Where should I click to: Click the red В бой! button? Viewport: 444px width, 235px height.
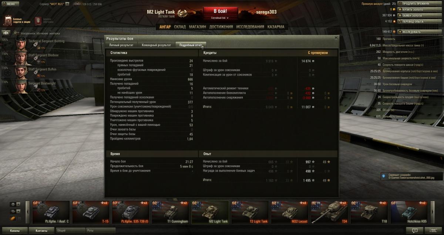coord(220,11)
